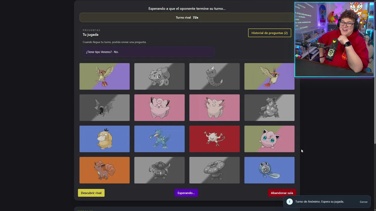The height and width of the screenshot is (211, 376).
Task: Select the long-crested Pidgeot card
Action: [x=269, y=76]
